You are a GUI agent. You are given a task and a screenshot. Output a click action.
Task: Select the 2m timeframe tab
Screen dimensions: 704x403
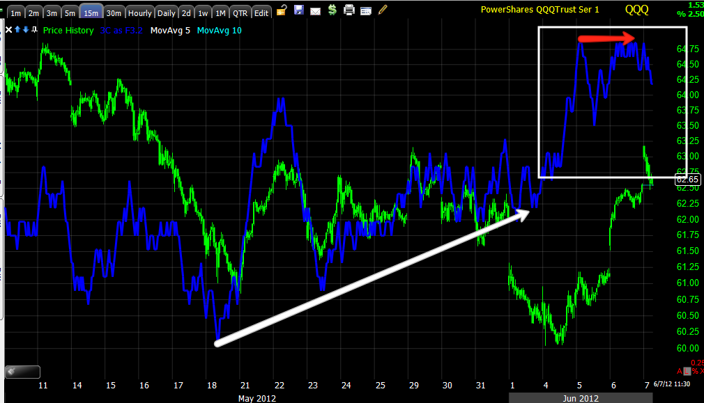(33, 12)
